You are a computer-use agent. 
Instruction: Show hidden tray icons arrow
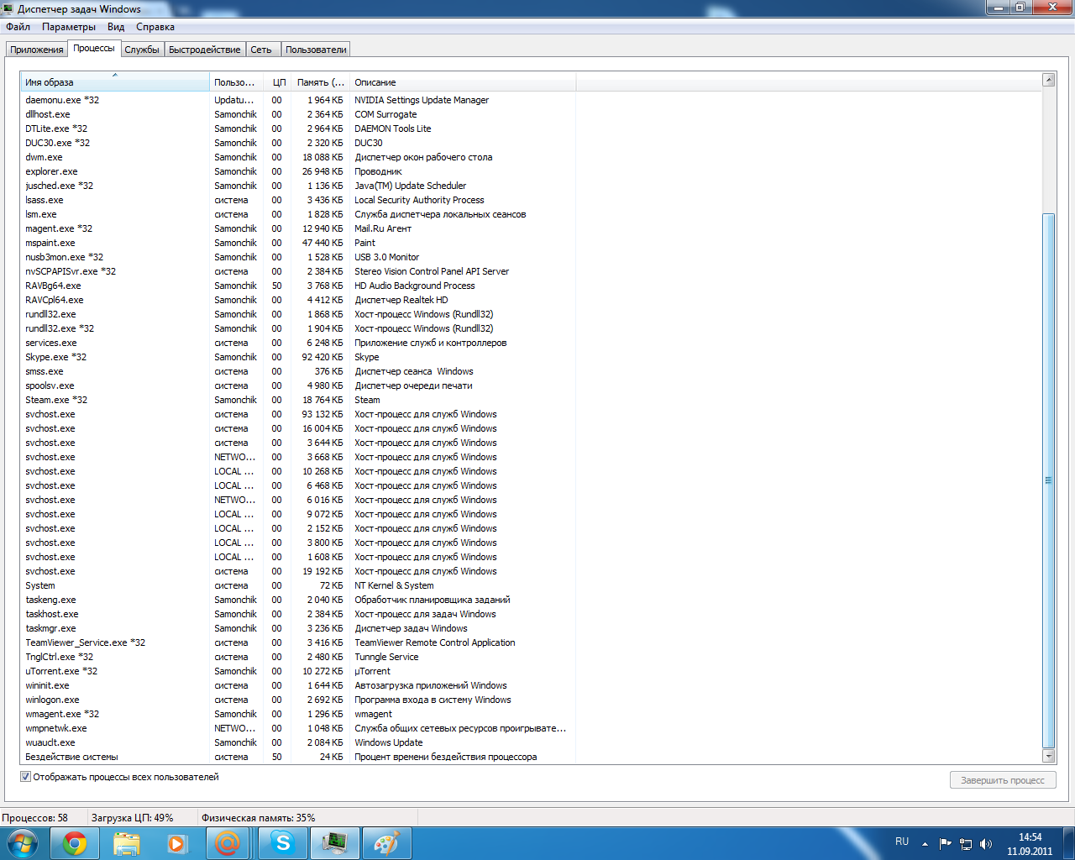point(925,843)
